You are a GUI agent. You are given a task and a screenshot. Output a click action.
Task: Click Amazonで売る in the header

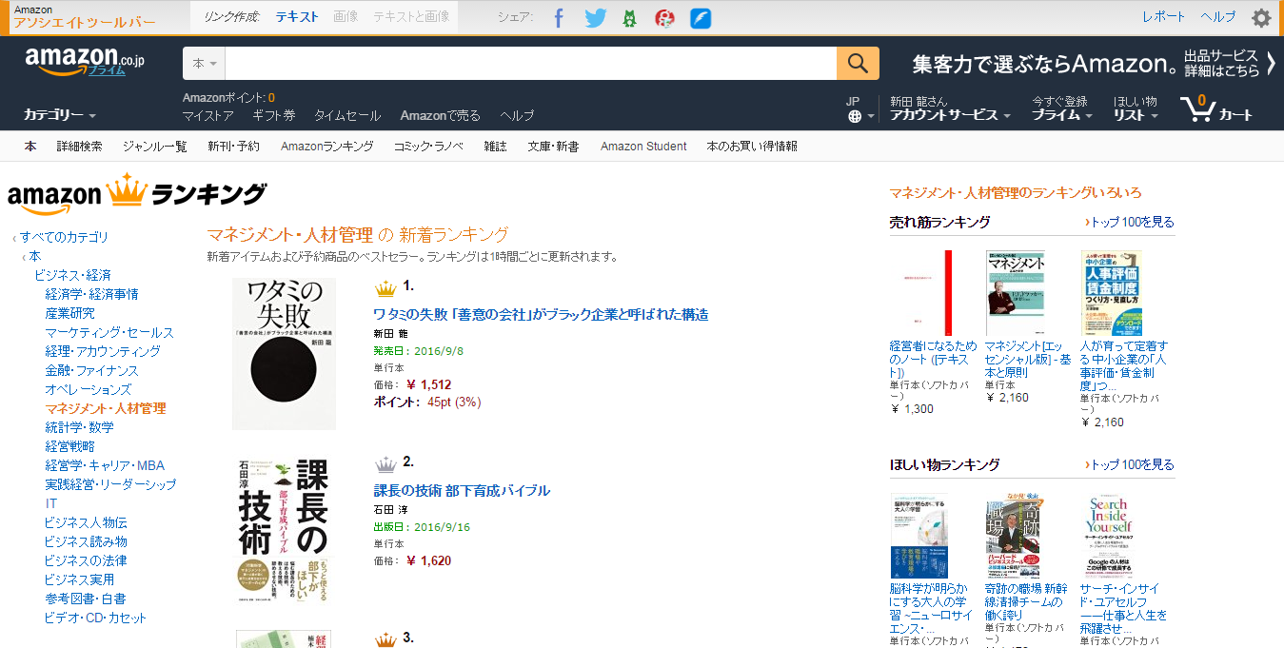click(x=441, y=115)
